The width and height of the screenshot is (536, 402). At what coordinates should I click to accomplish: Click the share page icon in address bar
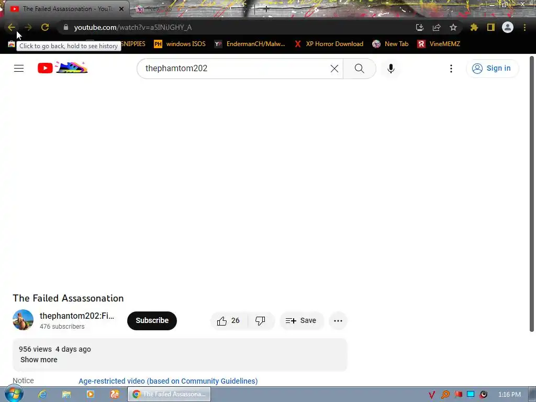437,27
